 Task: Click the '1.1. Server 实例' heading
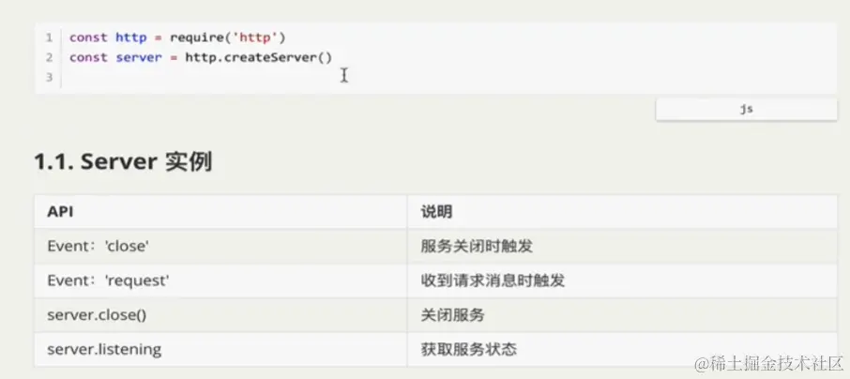(122, 161)
